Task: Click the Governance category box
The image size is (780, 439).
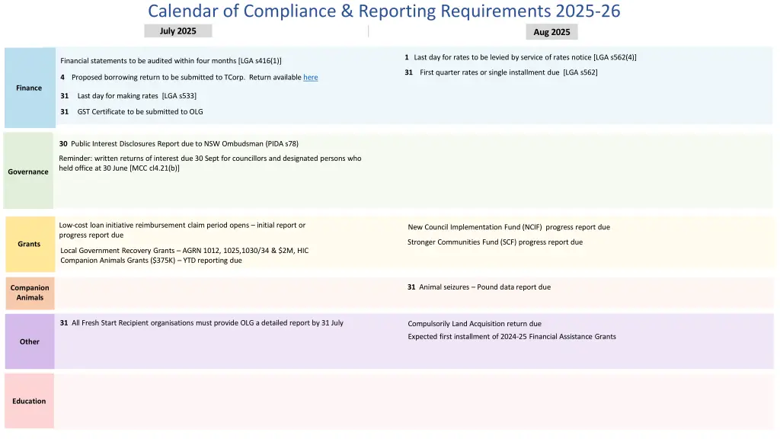Action: (x=28, y=171)
